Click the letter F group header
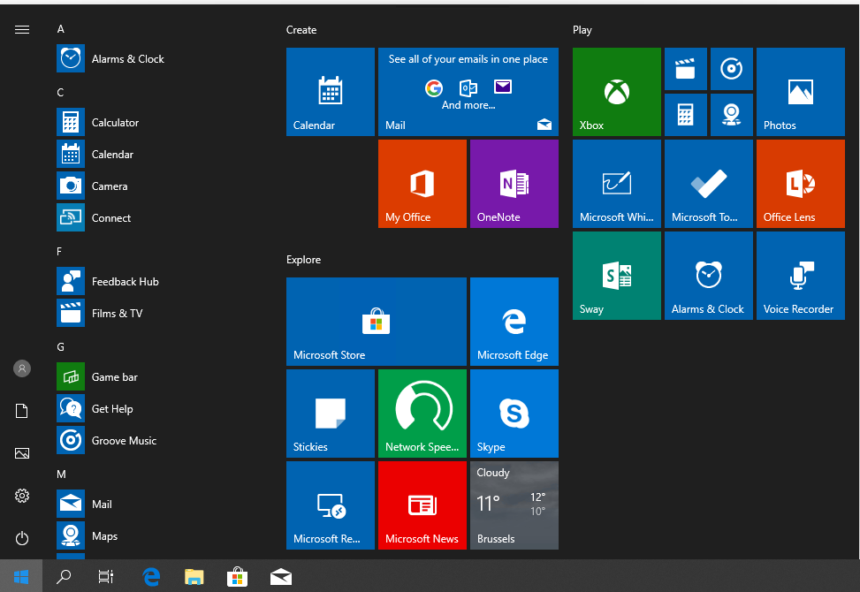Viewport: 860px width, 592px height. 59,252
